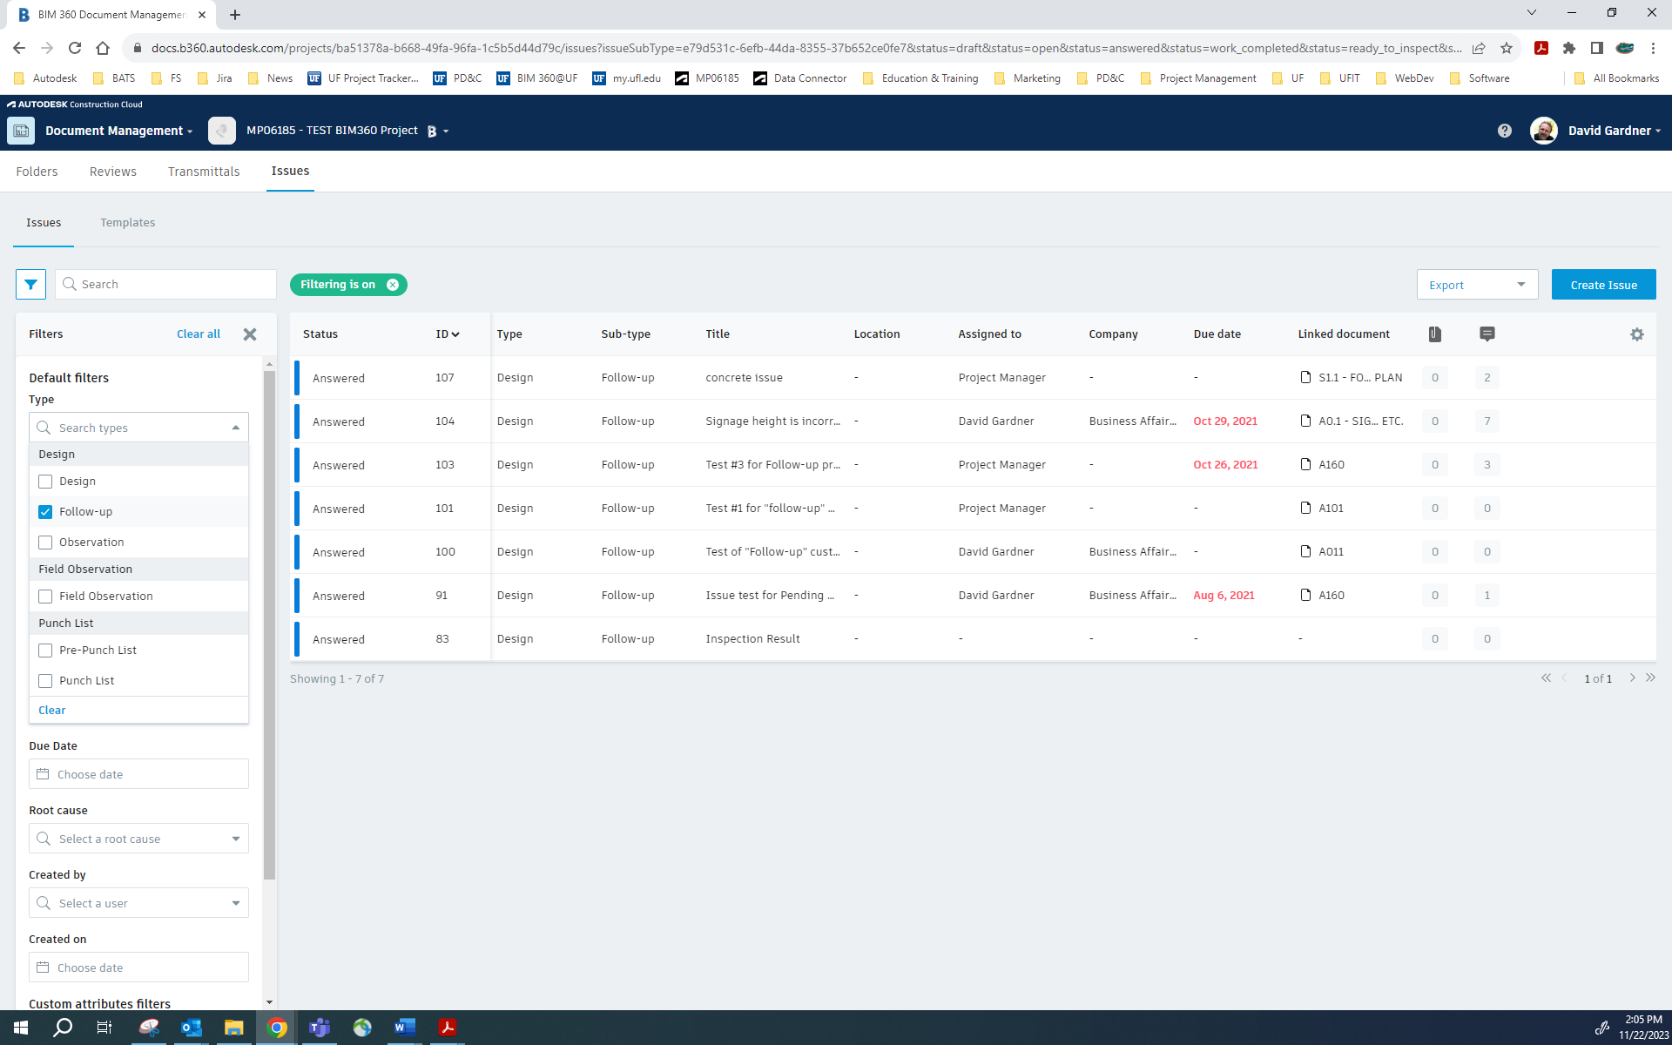Switch to the Reviews tab
1672x1045 pixels.
point(113,172)
